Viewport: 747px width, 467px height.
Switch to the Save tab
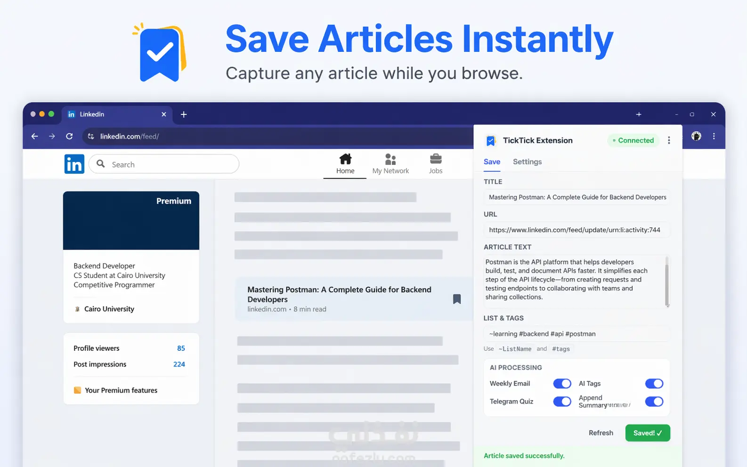pos(492,162)
